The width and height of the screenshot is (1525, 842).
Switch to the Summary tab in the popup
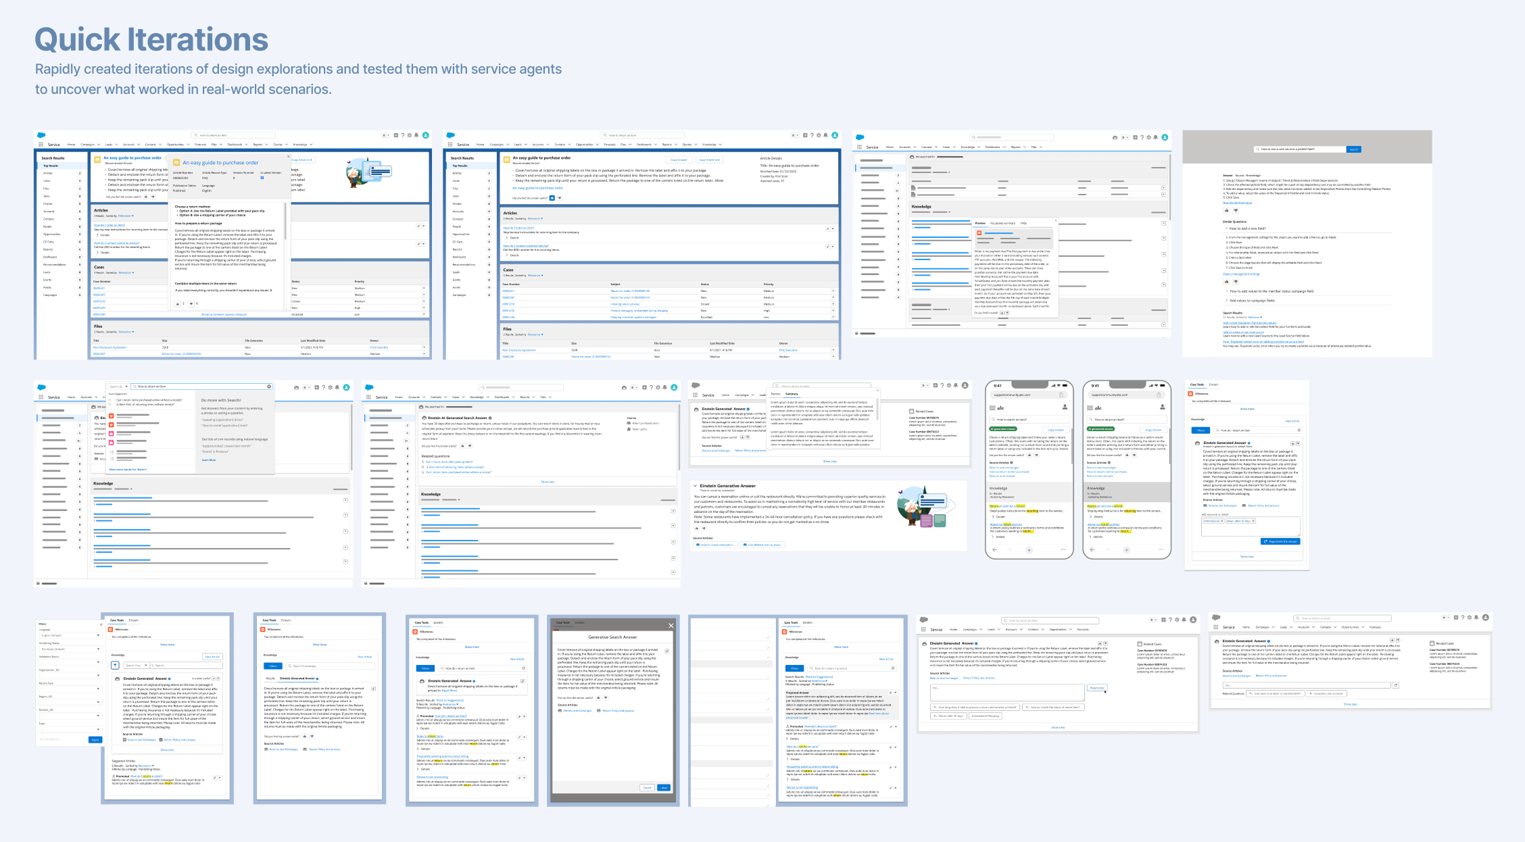(x=792, y=394)
